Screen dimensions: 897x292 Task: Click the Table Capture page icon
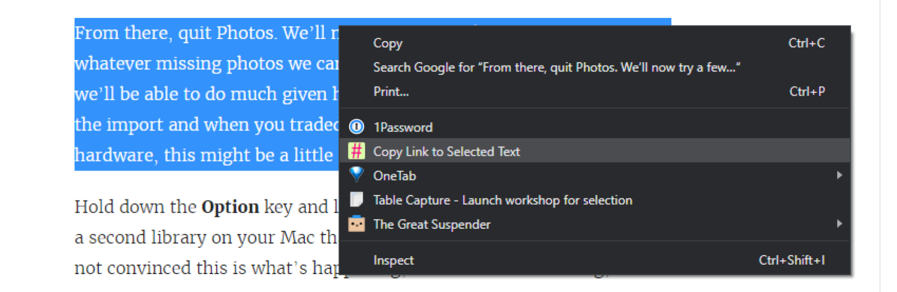357,199
